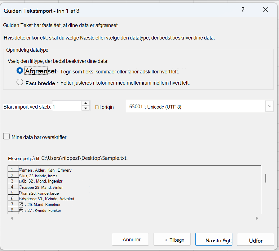Viewport: 279px width, 251px height.
Task: Click the dialog title 'Guiden Tekstimport - trin 1 af 3'
Action: point(42,11)
